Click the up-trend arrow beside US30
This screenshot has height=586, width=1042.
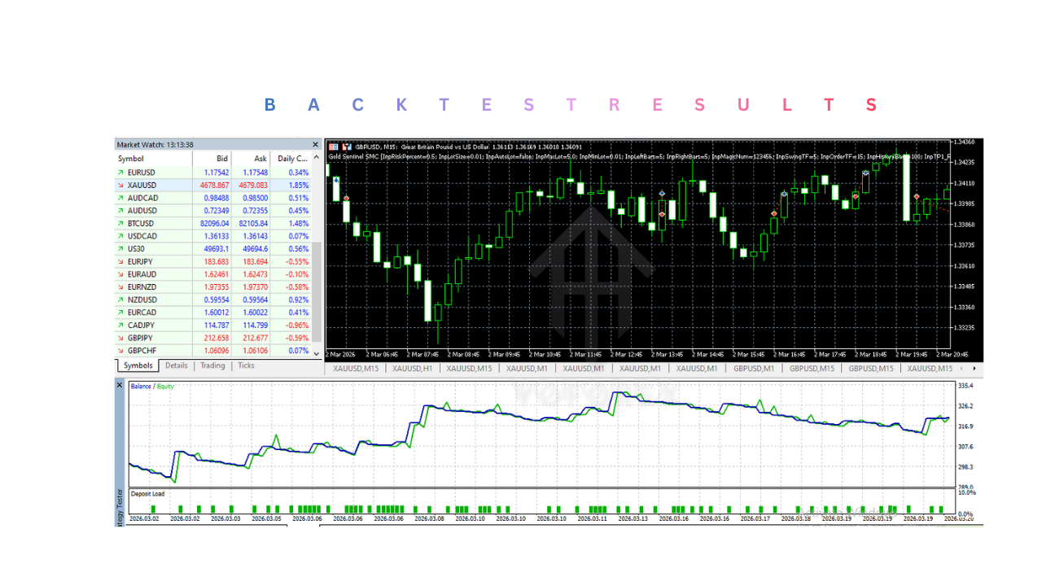121,249
